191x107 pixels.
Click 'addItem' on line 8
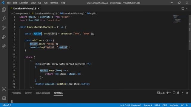point(37,40)
